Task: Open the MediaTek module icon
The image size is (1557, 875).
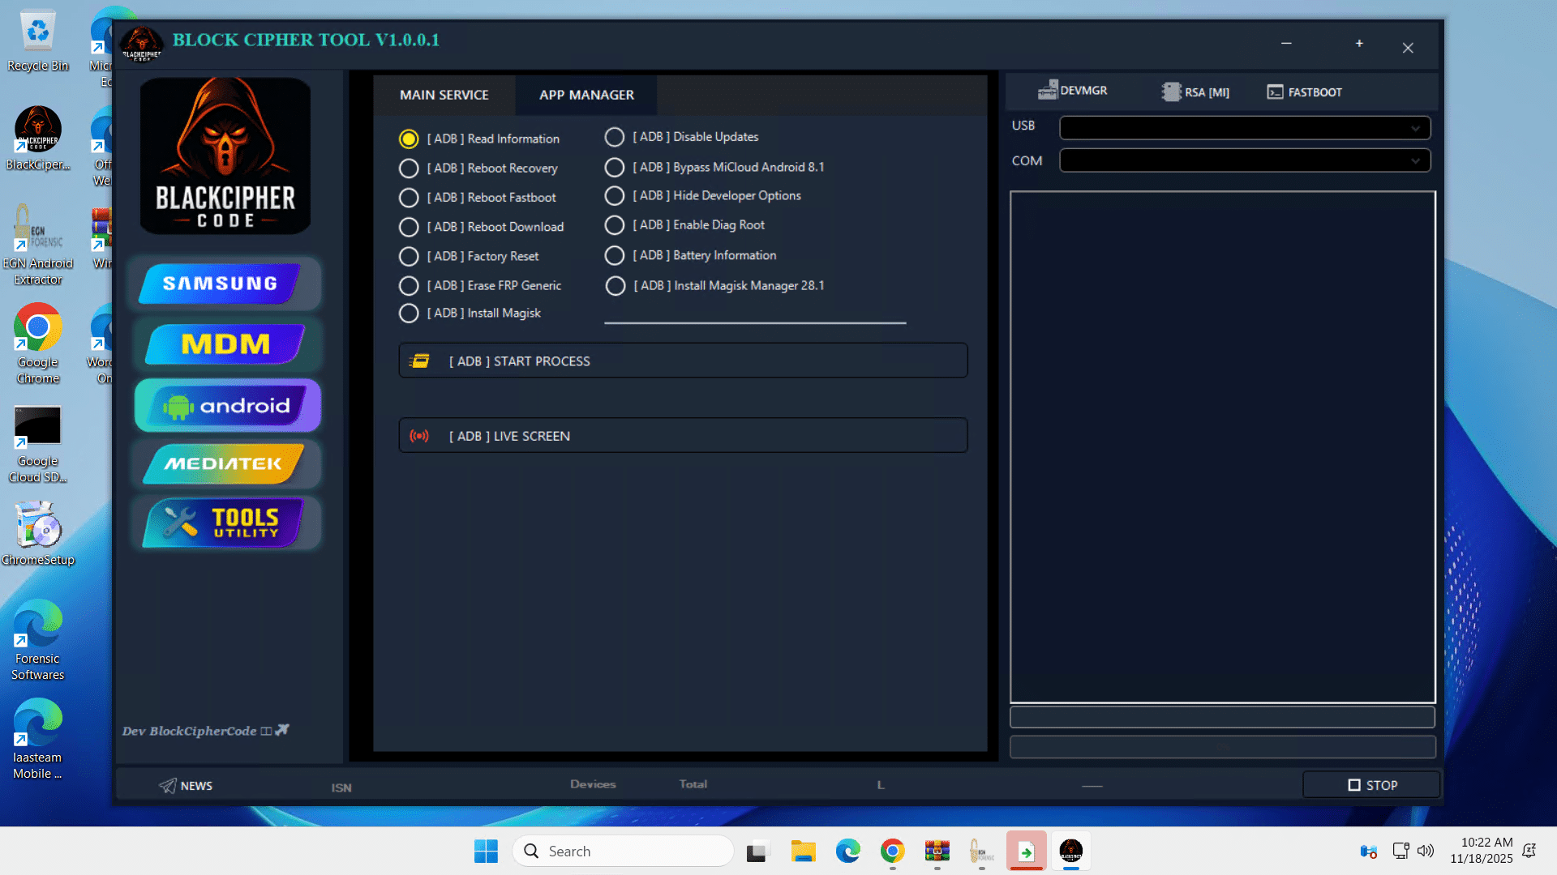Action: tap(223, 464)
